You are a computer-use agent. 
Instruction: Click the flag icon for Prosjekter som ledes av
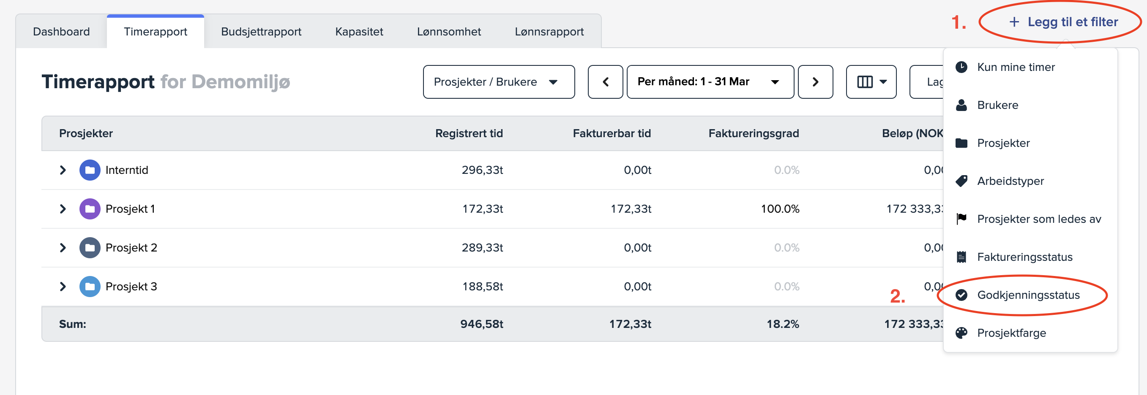[x=961, y=219]
